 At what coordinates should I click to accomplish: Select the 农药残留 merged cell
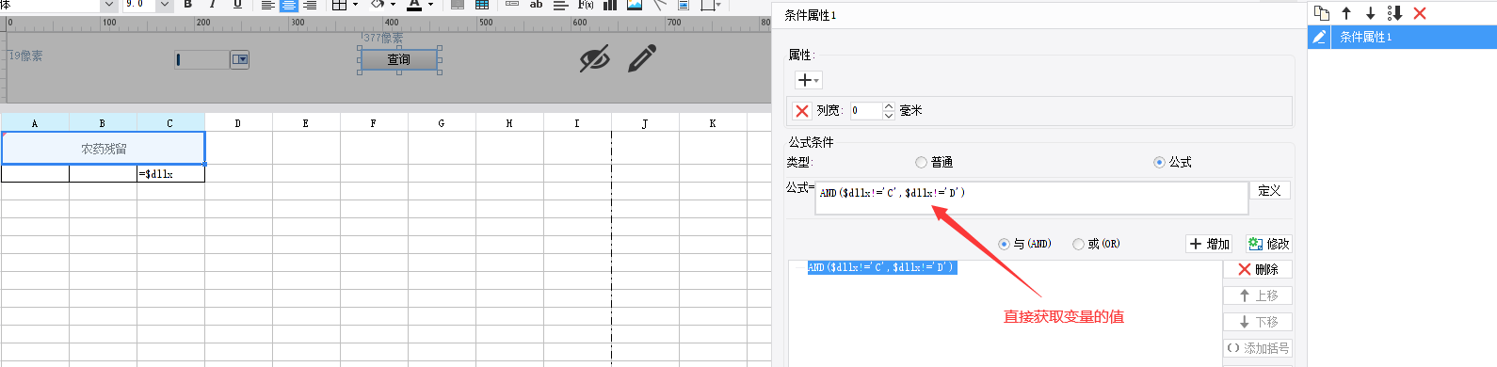click(x=104, y=149)
